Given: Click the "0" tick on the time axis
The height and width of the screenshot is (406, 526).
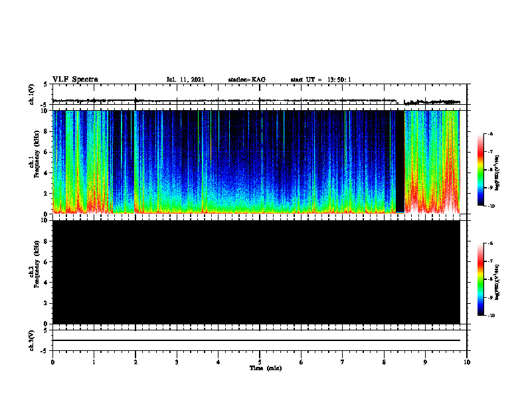Looking at the screenshot, I should coord(52,362).
